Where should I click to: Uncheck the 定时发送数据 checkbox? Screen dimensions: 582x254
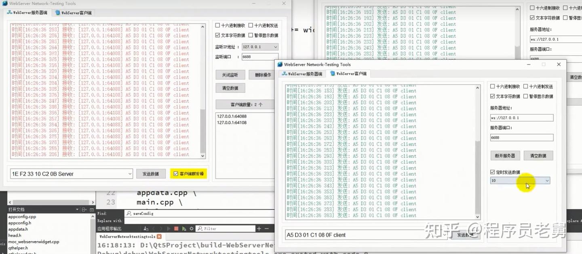493,172
